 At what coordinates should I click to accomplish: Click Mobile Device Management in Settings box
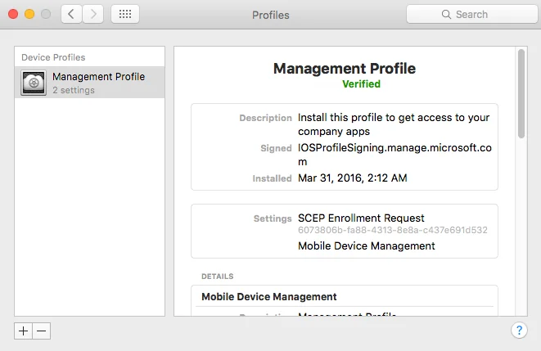pyautogui.click(x=367, y=245)
